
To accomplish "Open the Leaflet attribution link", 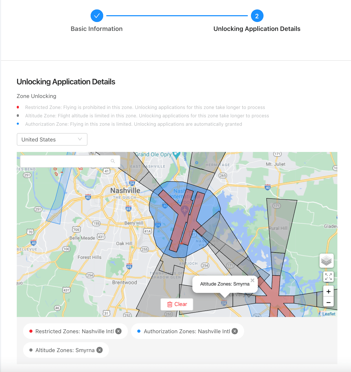I will [x=329, y=314].
